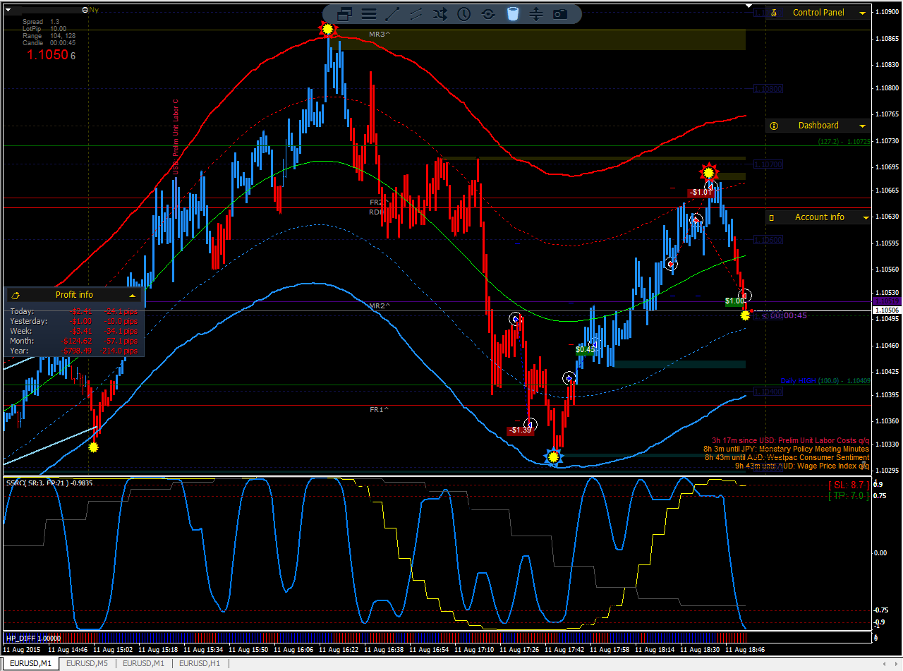Click the USD Prelim Unit Labor Costs news line
This screenshot has width=903, height=671.
click(791, 440)
